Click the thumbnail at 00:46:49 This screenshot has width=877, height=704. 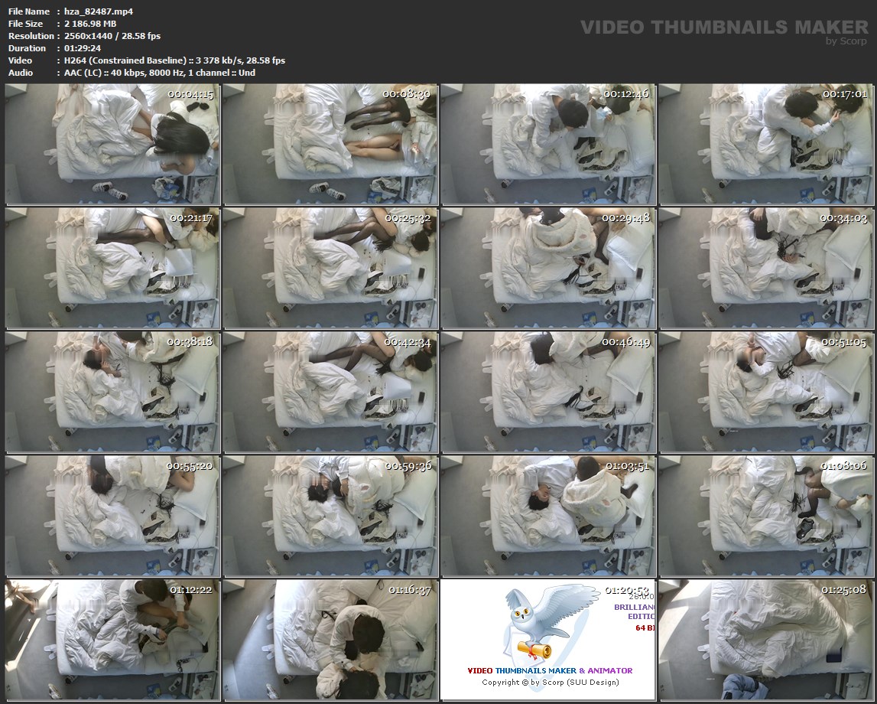tap(548, 392)
